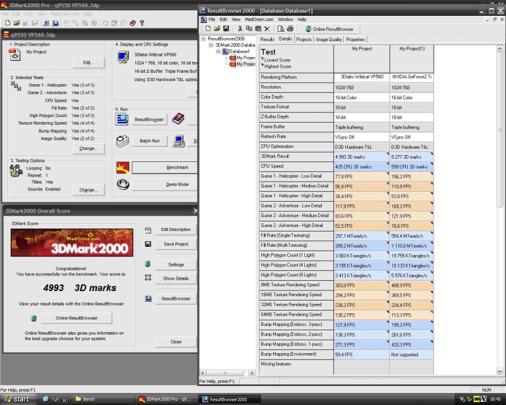
Task: Click New document icon in ResultBrowser2000 toolbar
Action: coord(208,28)
